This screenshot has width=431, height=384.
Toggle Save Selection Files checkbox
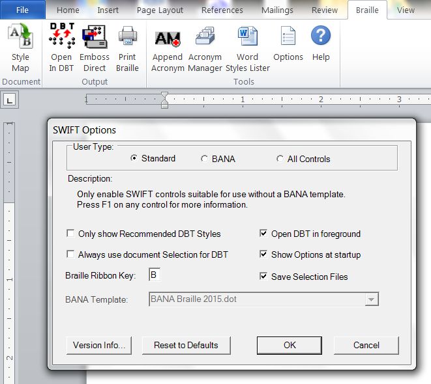[263, 276]
